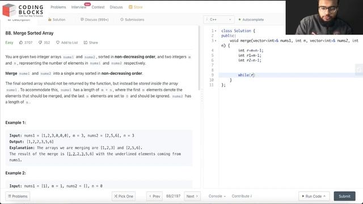Click Add to List
Viewport: 363px width, 204px height.
[x=67, y=42]
